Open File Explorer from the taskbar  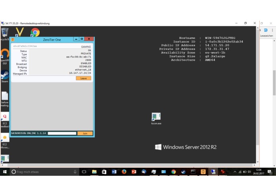pos(94,172)
